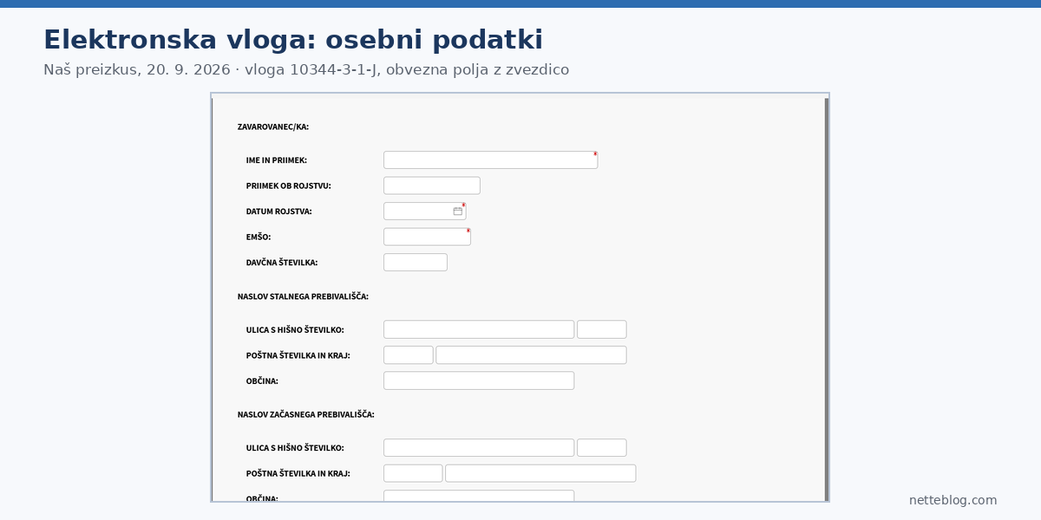Click street name field under stalnega prebivališča
Screen dimensions: 1041x520
click(479, 329)
